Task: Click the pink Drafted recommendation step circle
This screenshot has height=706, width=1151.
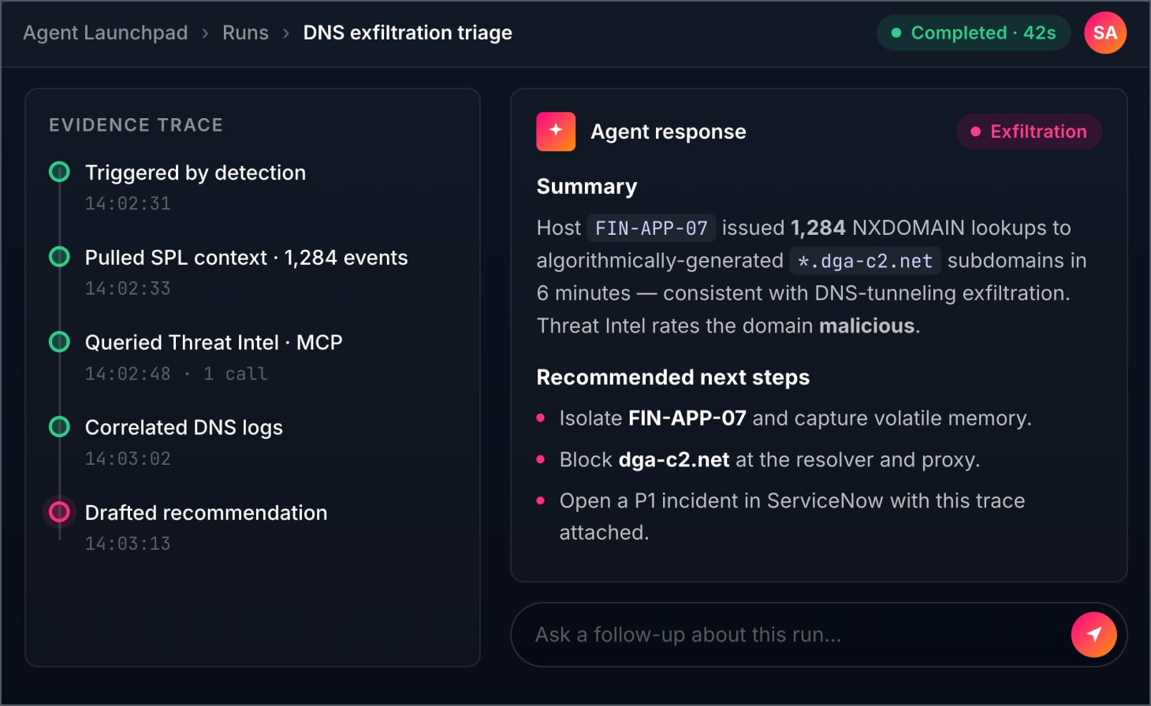Action: (x=59, y=512)
